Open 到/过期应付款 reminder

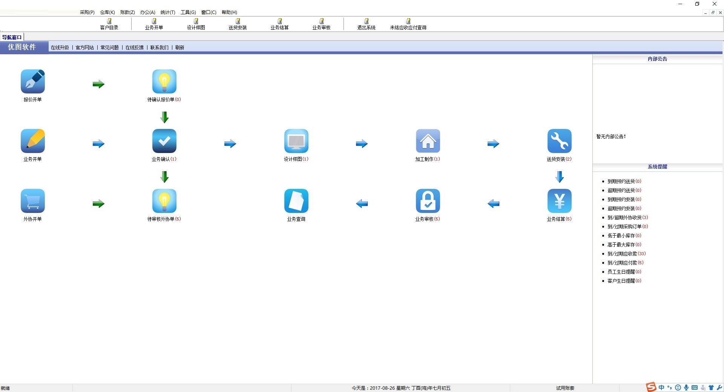pos(626,263)
